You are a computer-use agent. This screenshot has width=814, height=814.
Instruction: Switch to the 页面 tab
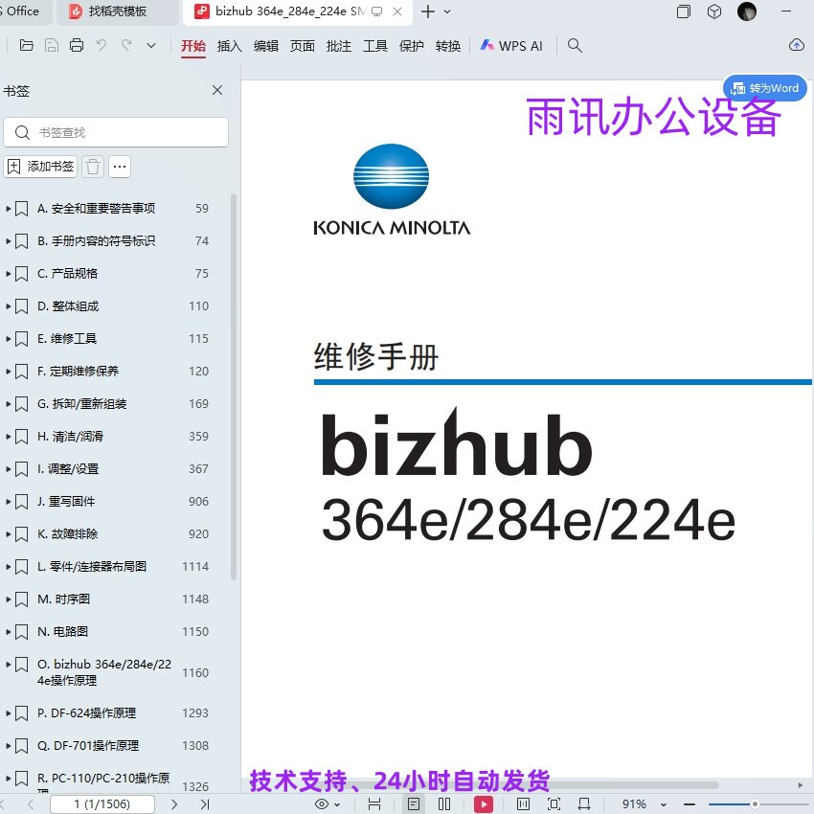tap(302, 46)
